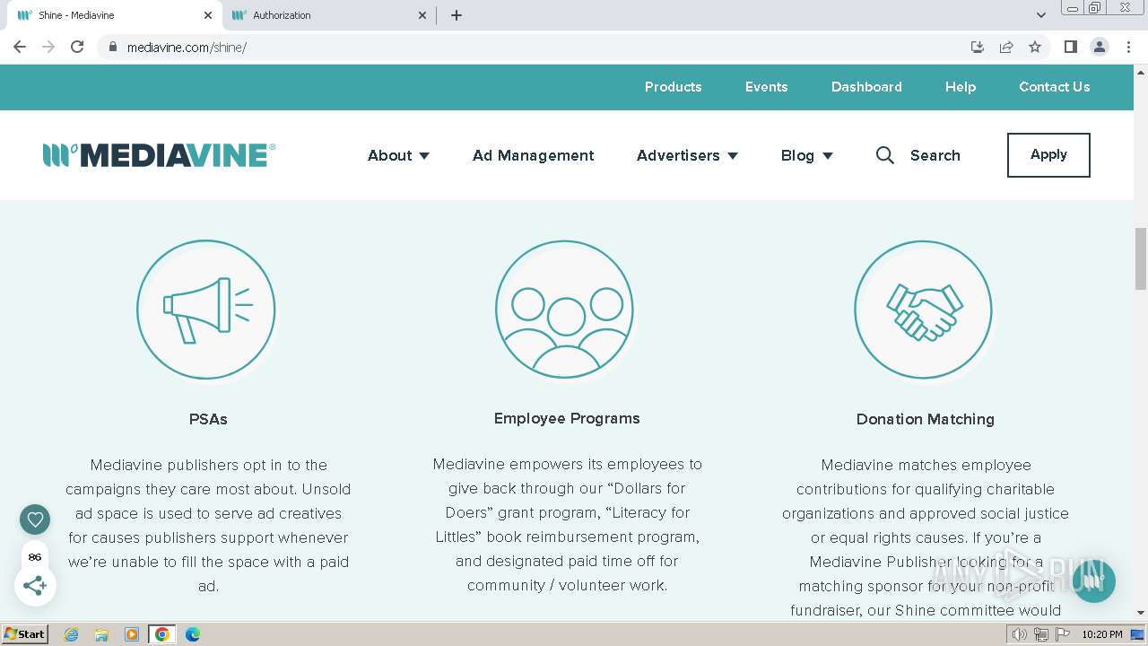Click the Action Center flag icon in tray
This screenshot has width=1148, height=646.
point(1063,634)
